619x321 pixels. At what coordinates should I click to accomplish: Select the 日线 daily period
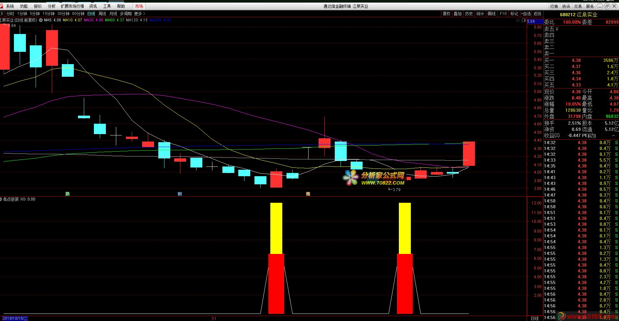[91, 14]
